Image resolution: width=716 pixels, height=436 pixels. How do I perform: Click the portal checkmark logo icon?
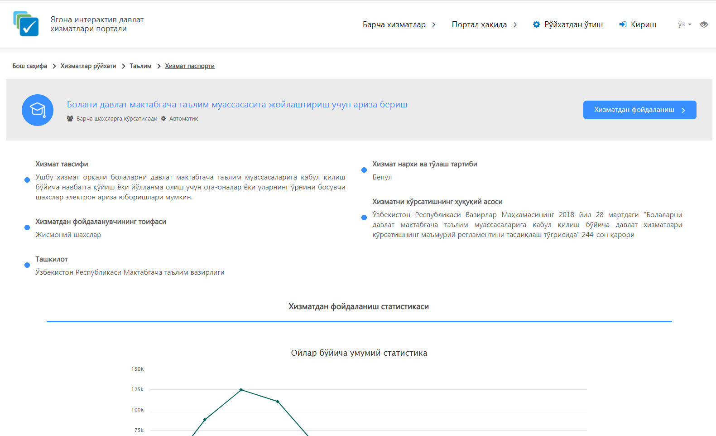click(x=26, y=24)
